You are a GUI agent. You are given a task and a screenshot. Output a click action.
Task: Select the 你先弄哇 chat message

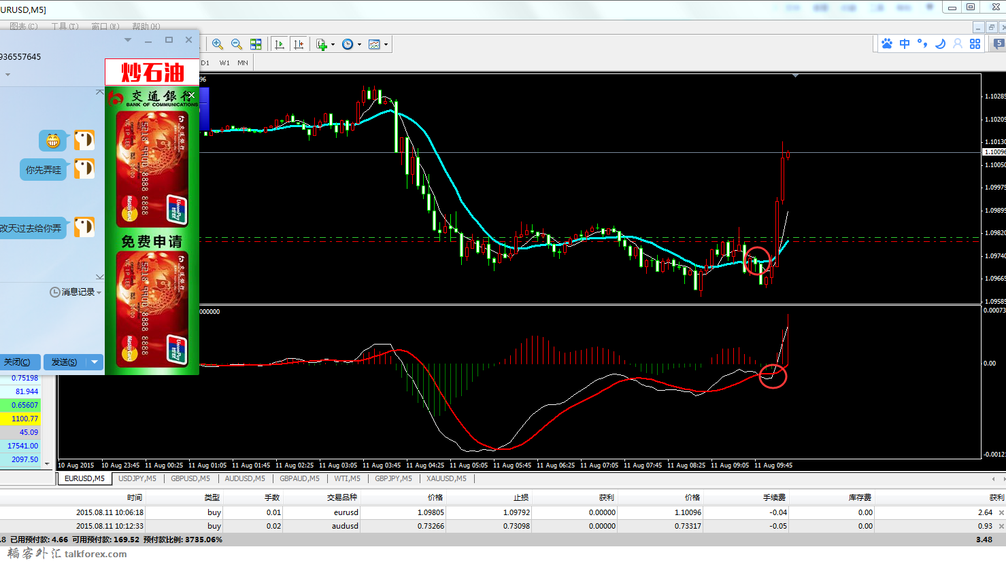44,170
